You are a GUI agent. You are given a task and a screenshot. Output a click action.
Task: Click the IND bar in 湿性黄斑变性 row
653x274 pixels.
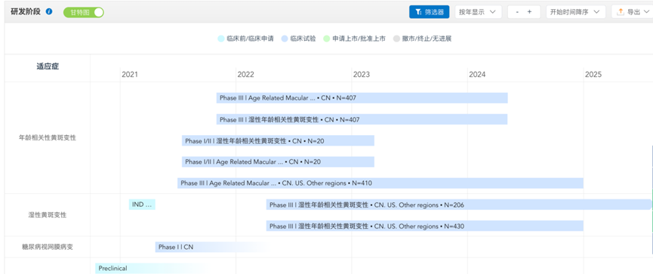tap(142, 205)
